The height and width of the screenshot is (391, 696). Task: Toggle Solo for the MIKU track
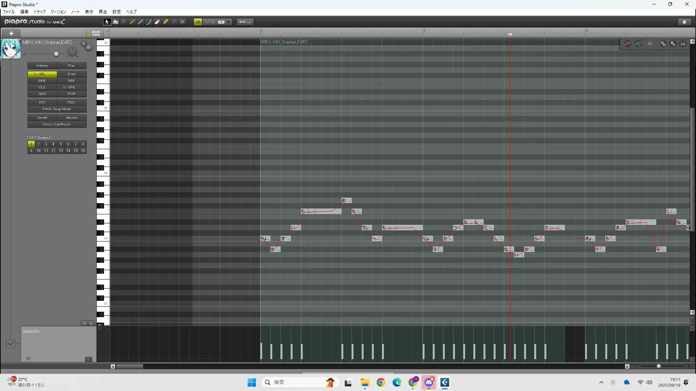click(83, 44)
